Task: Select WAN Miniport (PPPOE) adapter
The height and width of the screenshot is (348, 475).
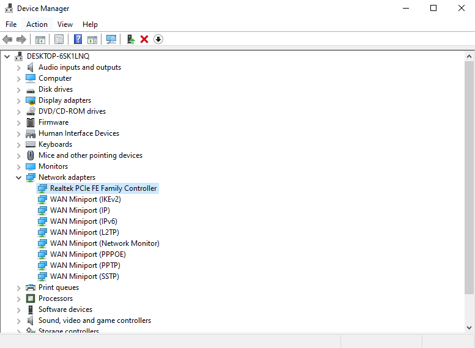Action: tap(88, 254)
